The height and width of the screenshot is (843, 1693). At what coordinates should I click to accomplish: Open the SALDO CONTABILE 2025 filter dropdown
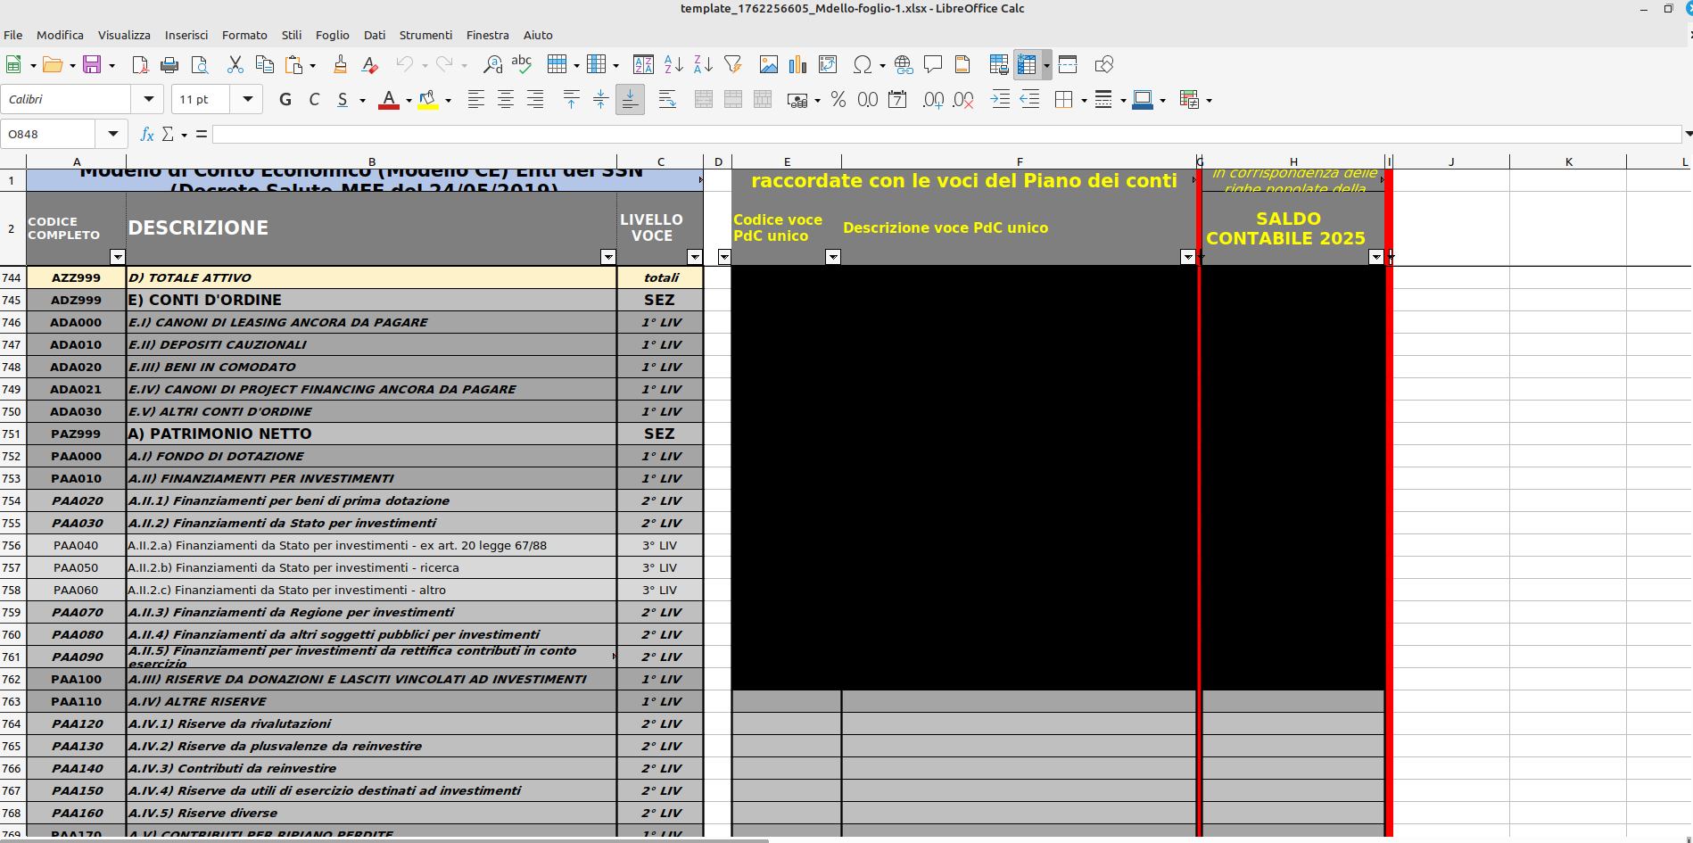pos(1375,257)
